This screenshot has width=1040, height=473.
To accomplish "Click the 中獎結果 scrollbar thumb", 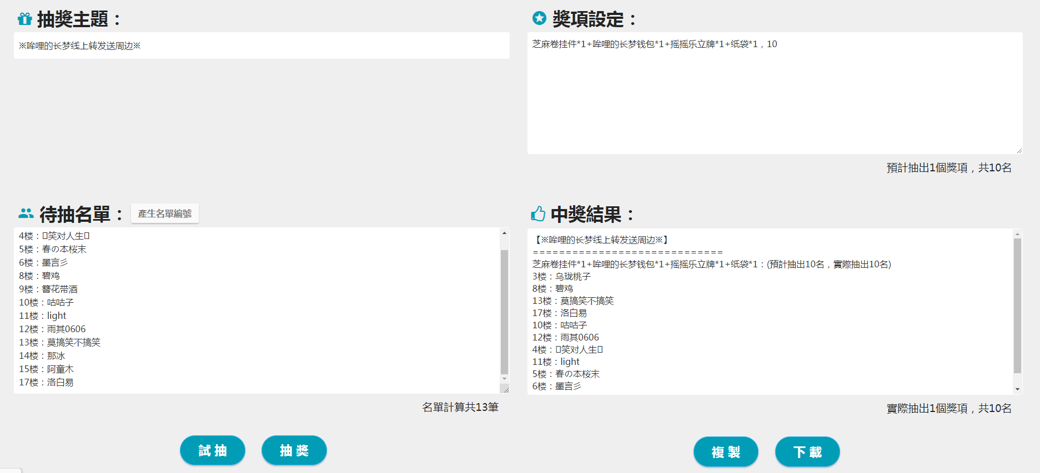I will coord(1017,306).
